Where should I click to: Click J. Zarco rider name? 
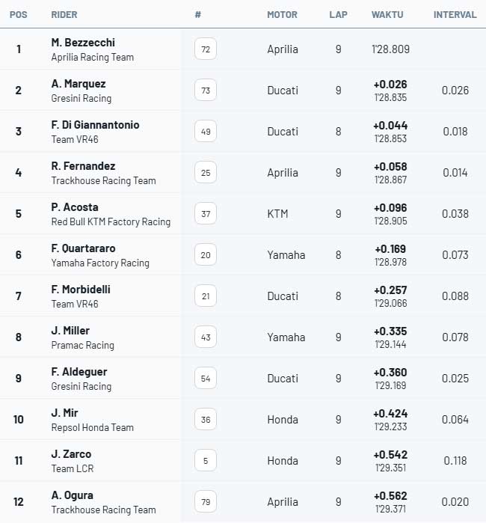tap(71, 454)
